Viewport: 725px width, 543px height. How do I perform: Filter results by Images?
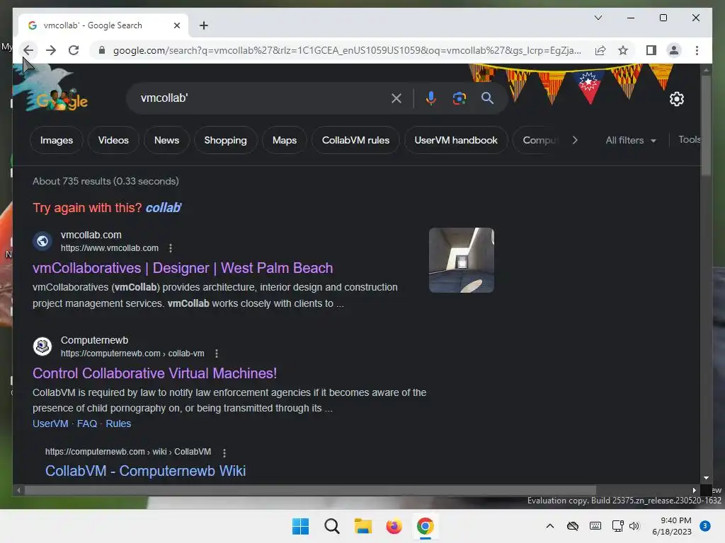click(57, 140)
